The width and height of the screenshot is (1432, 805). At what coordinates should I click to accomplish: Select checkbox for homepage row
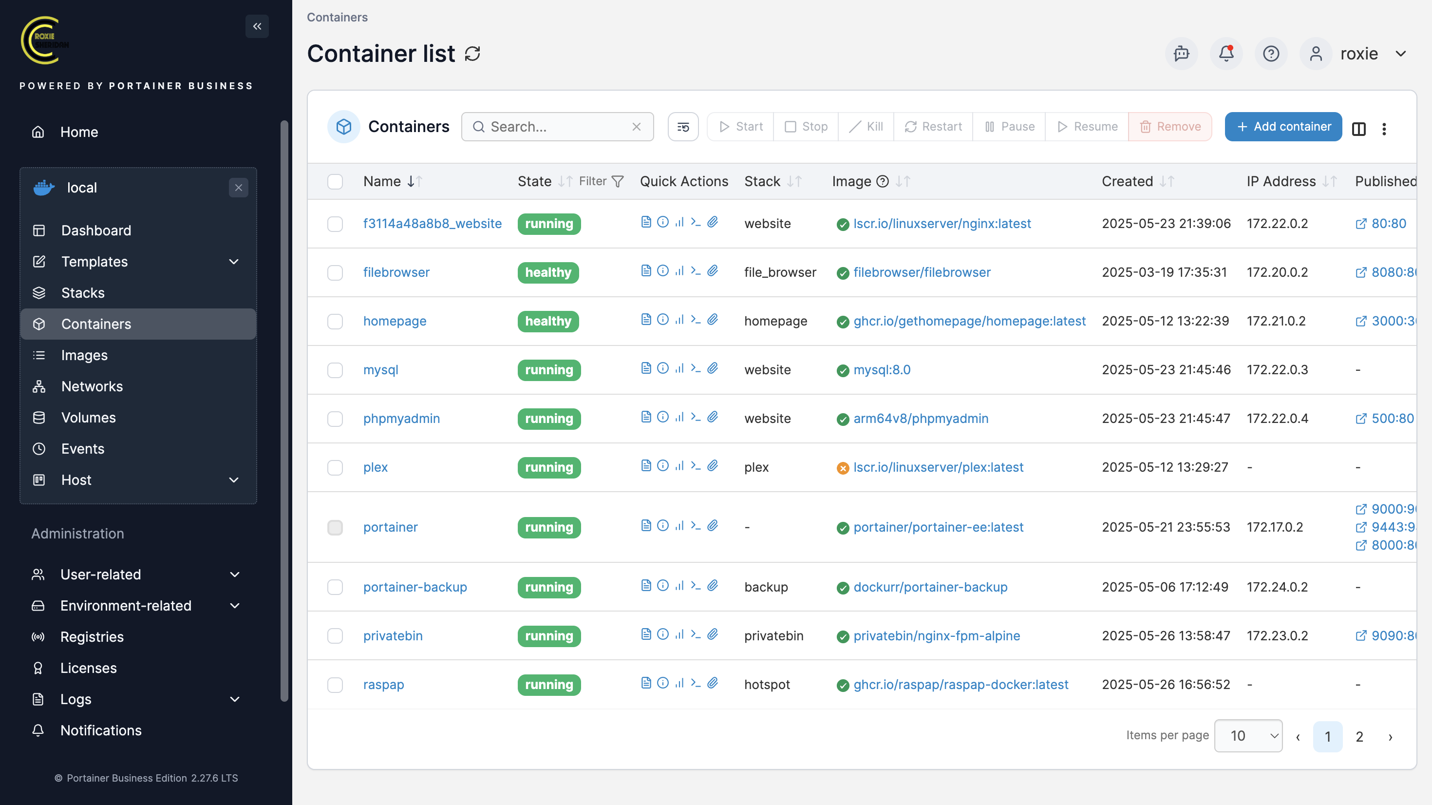(x=335, y=321)
